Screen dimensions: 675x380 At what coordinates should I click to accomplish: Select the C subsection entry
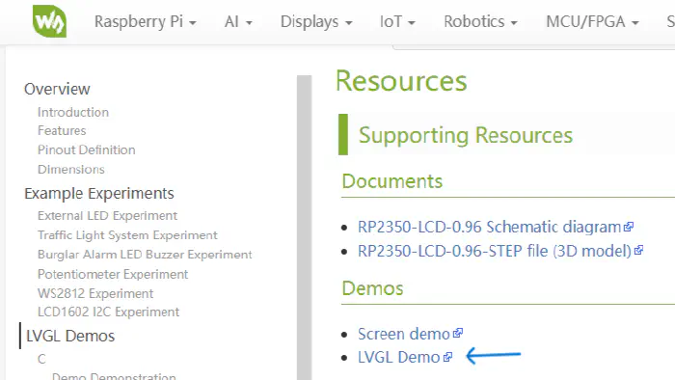coord(41,359)
